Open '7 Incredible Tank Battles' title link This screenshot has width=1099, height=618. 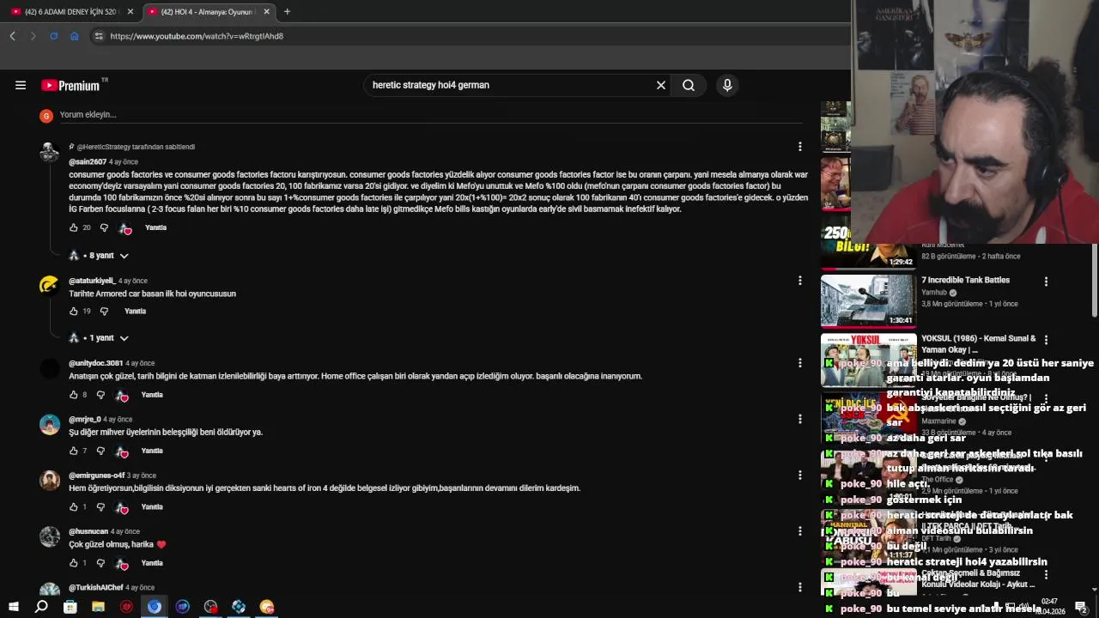(965, 280)
